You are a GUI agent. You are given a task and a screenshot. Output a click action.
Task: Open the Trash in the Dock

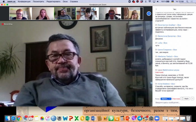click(188, 118)
